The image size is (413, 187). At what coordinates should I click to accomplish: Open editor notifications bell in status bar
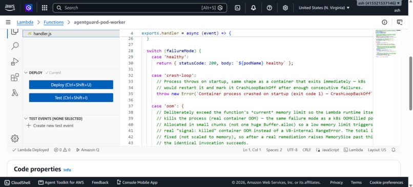(x=394, y=150)
